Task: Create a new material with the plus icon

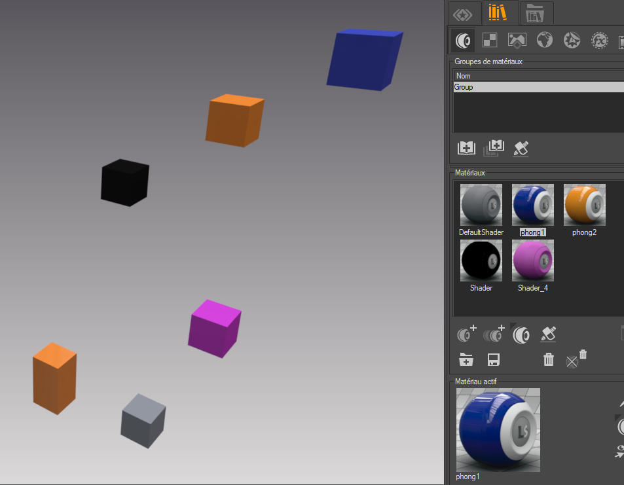Action: point(466,334)
